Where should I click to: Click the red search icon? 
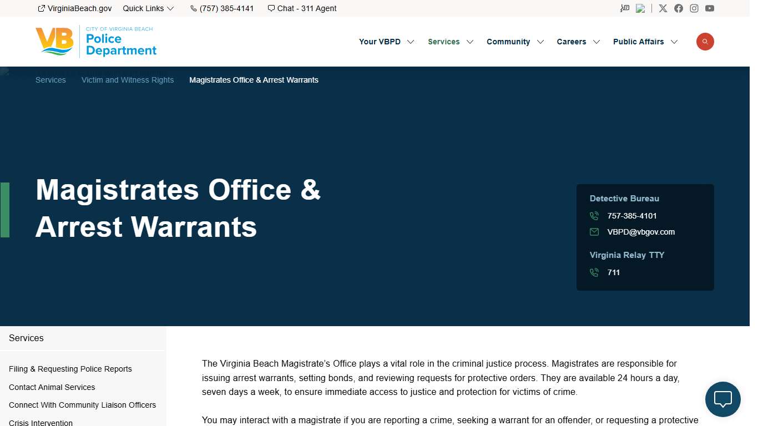coord(705,42)
